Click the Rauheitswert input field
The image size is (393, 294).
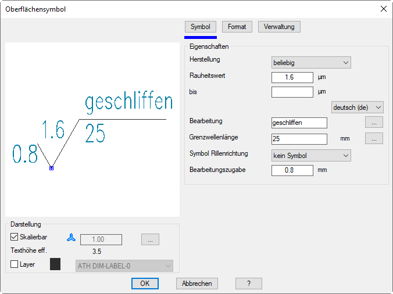coord(292,77)
